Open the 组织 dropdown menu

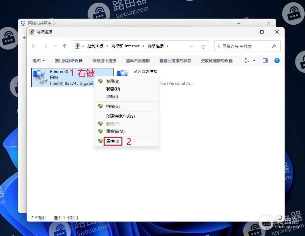38,61
